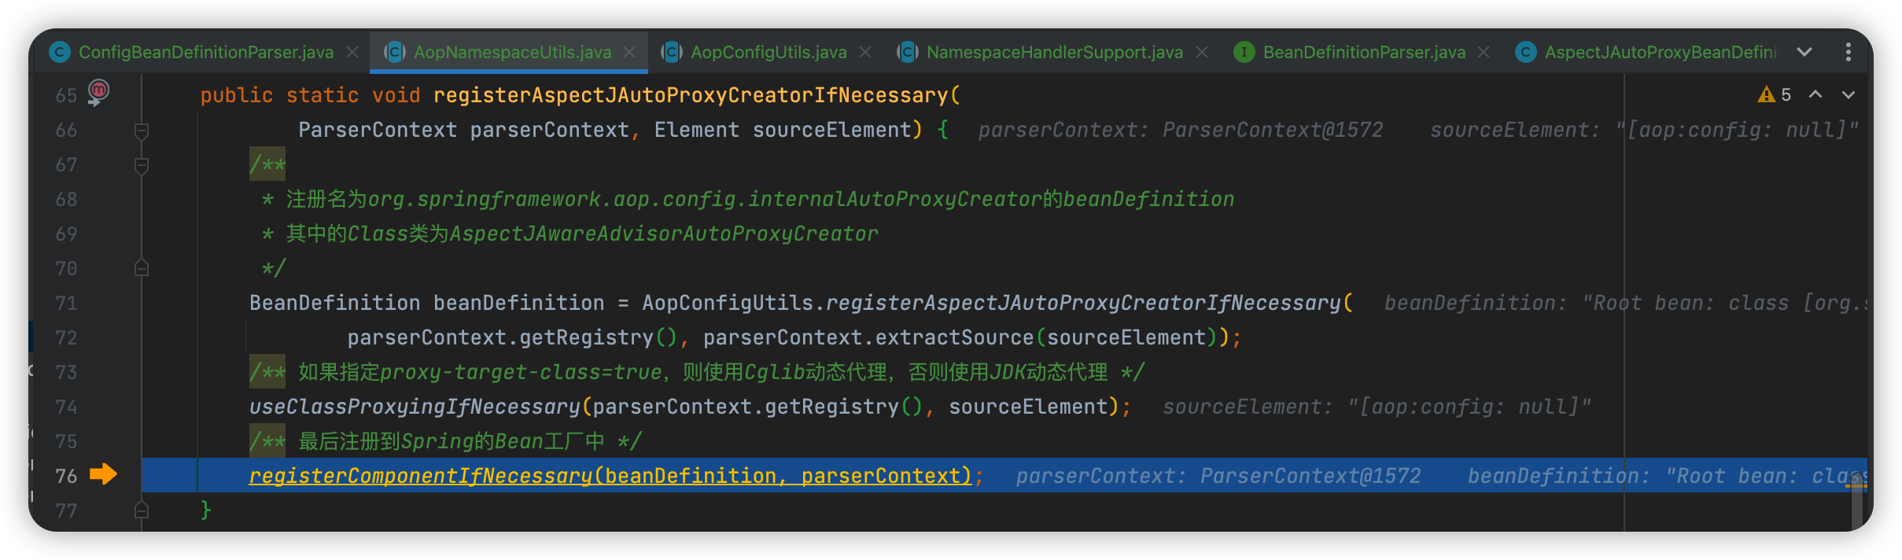Toggle the method end fold marker on line 77
The height and width of the screenshot is (560, 1902).
pyautogui.click(x=142, y=510)
